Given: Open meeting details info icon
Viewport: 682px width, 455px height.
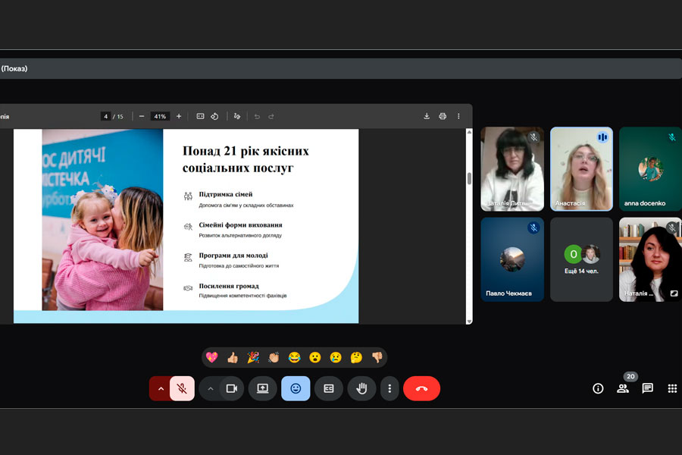Looking at the screenshot, I should [598, 388].
